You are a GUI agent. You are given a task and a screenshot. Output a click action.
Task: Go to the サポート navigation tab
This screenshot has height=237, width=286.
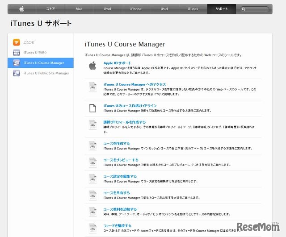click(221, 9)
